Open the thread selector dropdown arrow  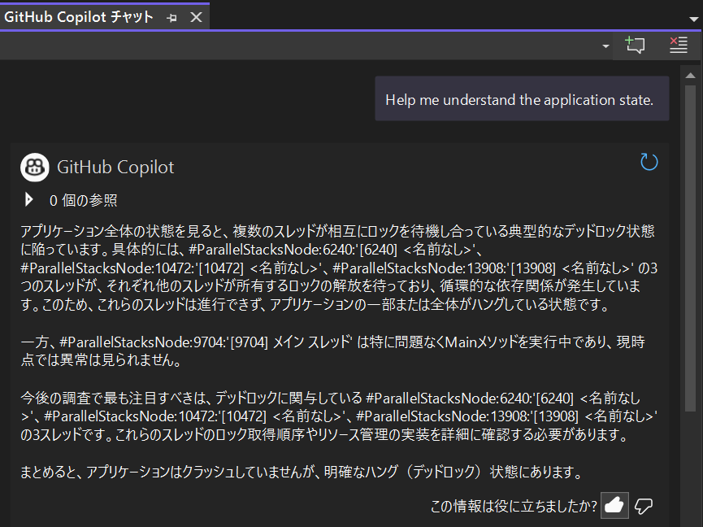pos(605,46)
